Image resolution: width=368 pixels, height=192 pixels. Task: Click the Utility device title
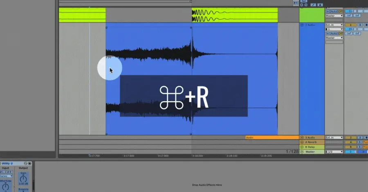pos(6,163)
